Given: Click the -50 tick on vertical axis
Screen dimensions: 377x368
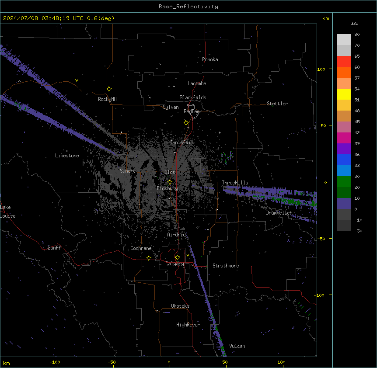Looking at the screenshot, I should tap(321, 239).
